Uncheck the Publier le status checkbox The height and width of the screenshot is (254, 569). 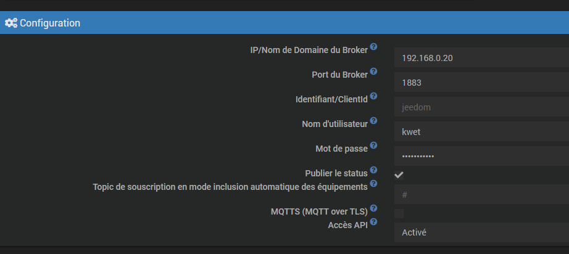pyautogui.click(x=399, y=175)
